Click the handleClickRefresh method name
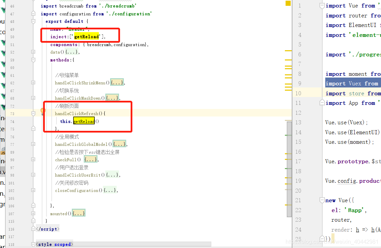The width and height of the screenshot is (381, 248). (77, 113)
